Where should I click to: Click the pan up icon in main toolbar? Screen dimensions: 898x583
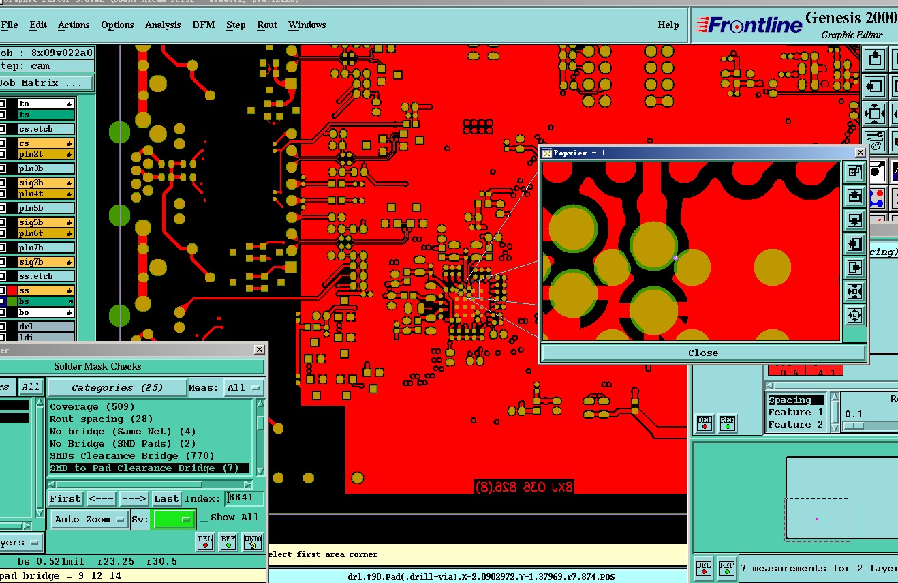tap(876, 59)
